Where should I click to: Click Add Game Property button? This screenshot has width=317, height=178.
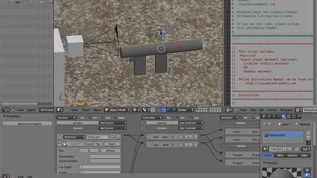(27, 124)
